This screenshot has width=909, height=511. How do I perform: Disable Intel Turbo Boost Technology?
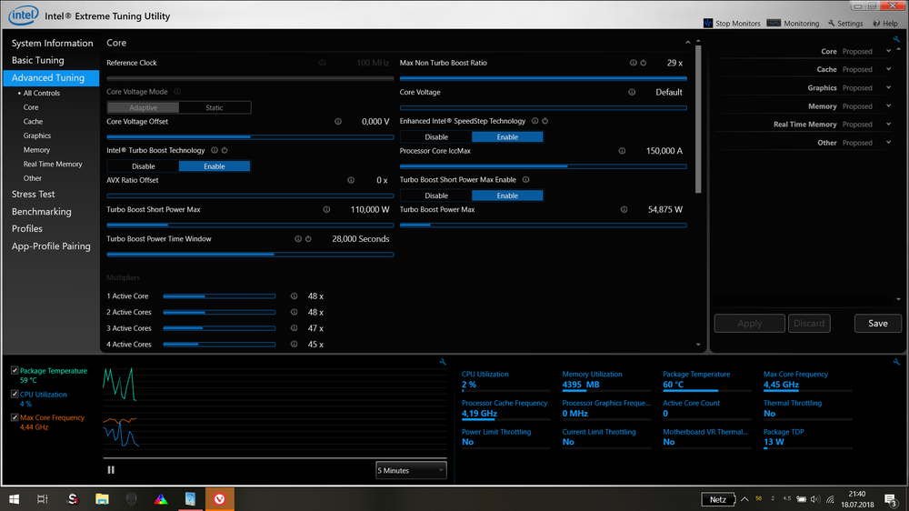click(x=143, y=166)
